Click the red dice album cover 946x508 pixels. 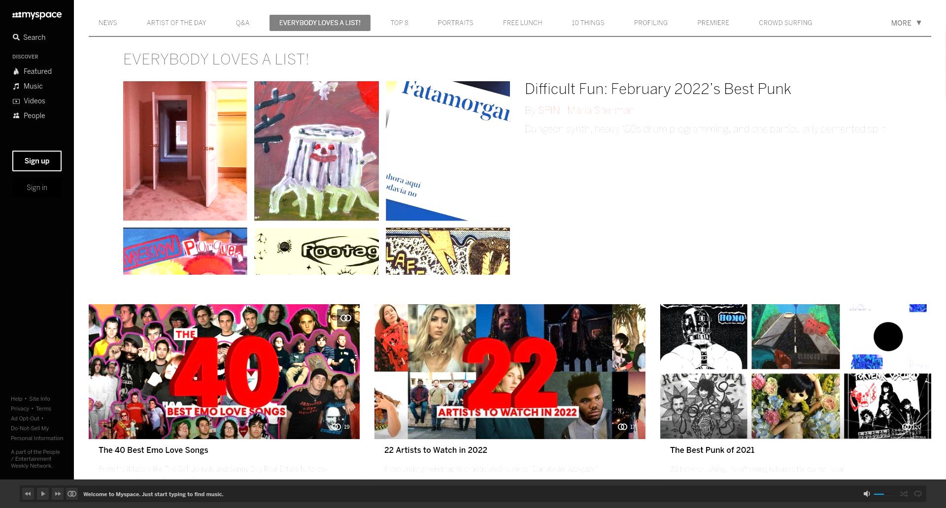point(796,337)
